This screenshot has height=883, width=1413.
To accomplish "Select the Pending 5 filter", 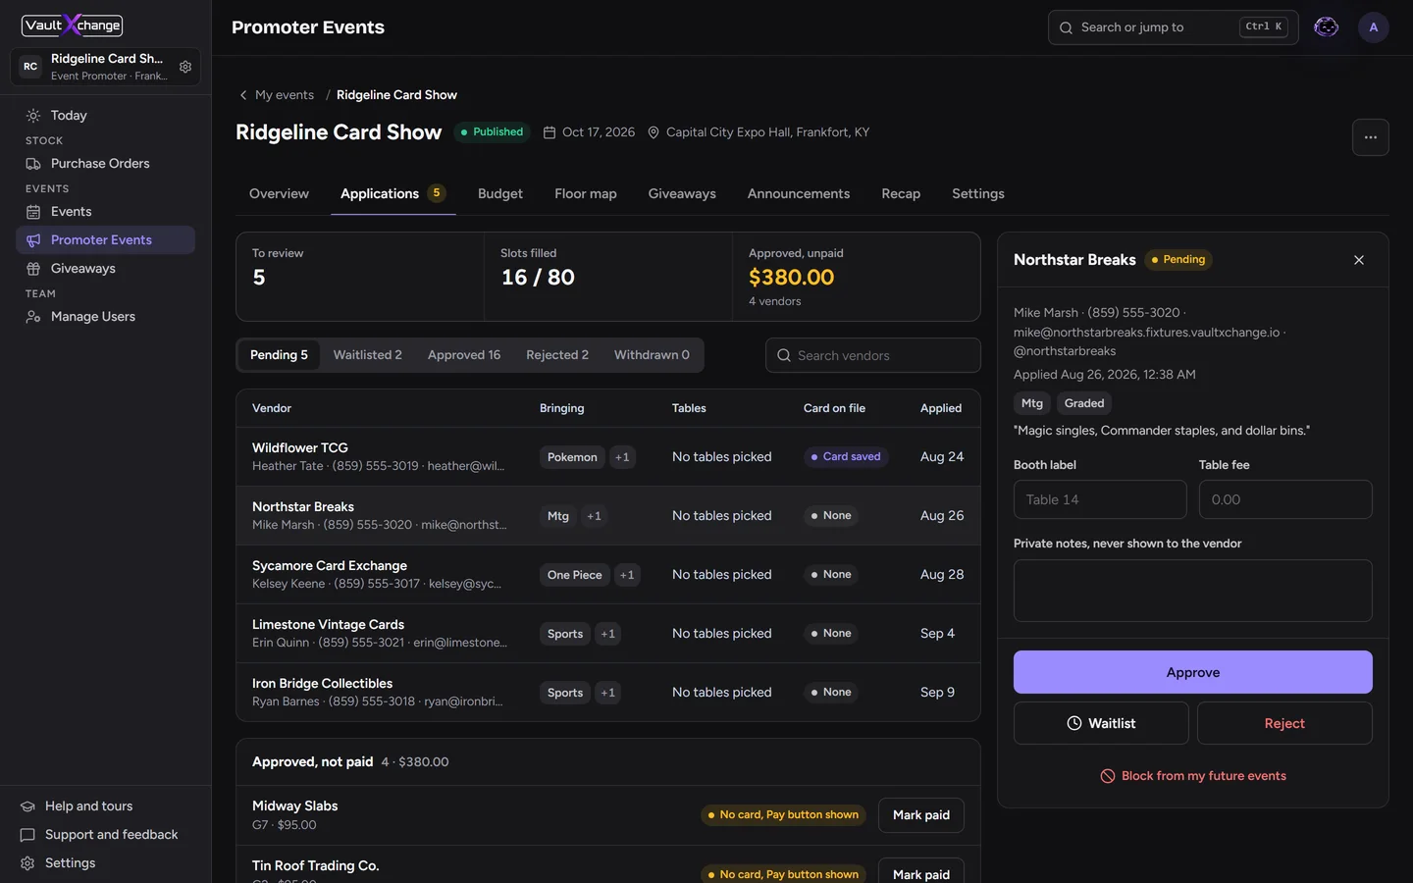I will 279,355.
